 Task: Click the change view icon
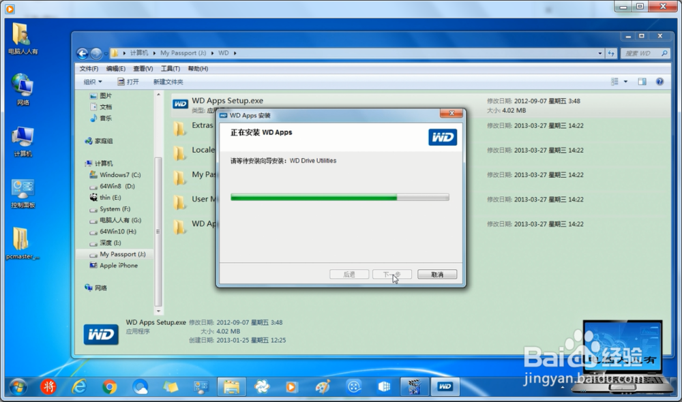pyautogui.click(x=614, y=82)
